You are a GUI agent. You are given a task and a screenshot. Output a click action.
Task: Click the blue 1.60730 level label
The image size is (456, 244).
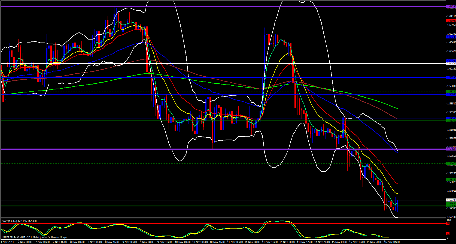(451, 37)
